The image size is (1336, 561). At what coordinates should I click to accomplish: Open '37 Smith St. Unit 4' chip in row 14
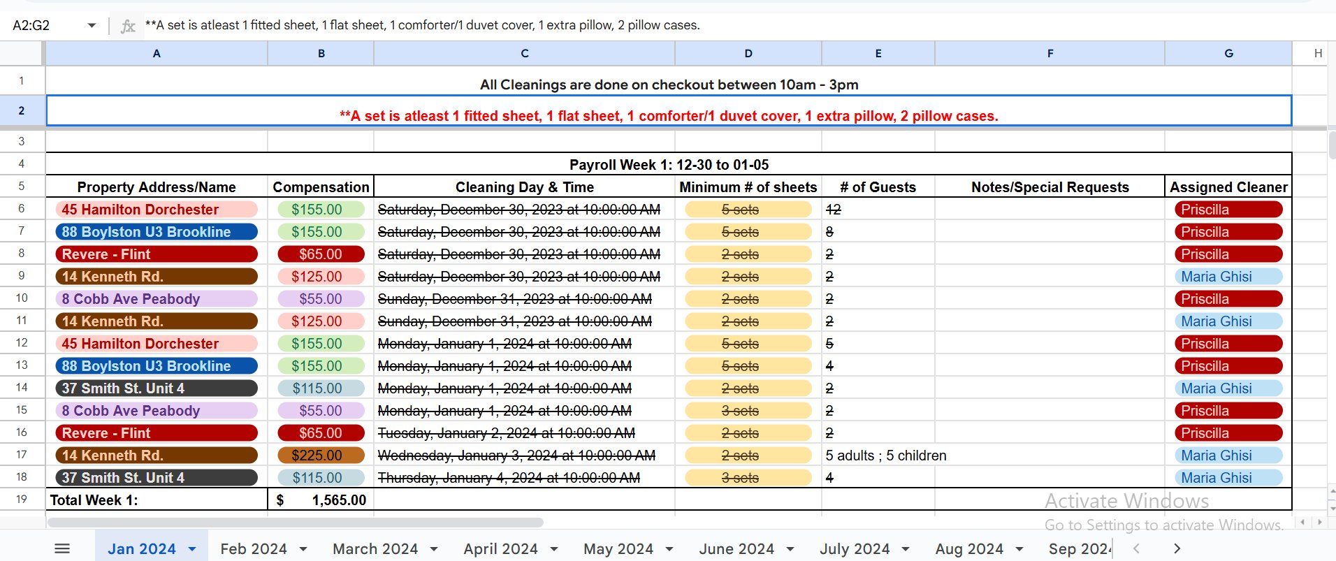coord(157,388)
